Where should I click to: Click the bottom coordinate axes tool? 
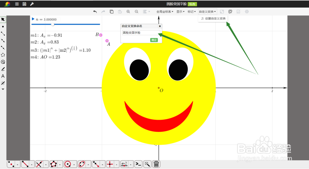tap(110, 164)
